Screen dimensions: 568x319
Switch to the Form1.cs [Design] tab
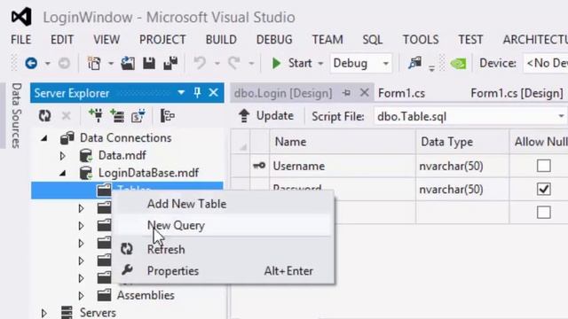[517, 93]
